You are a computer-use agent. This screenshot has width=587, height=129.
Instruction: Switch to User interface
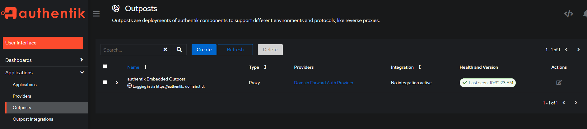(x=43, y=43)
